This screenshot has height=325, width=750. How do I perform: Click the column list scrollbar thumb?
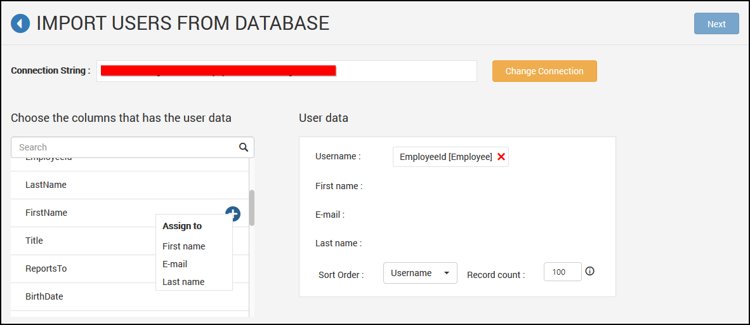[x=252, y=208]
